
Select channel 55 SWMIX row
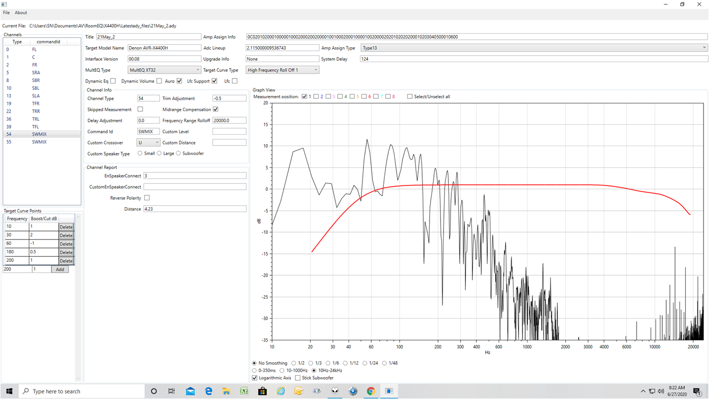click(x=42, y=142)
